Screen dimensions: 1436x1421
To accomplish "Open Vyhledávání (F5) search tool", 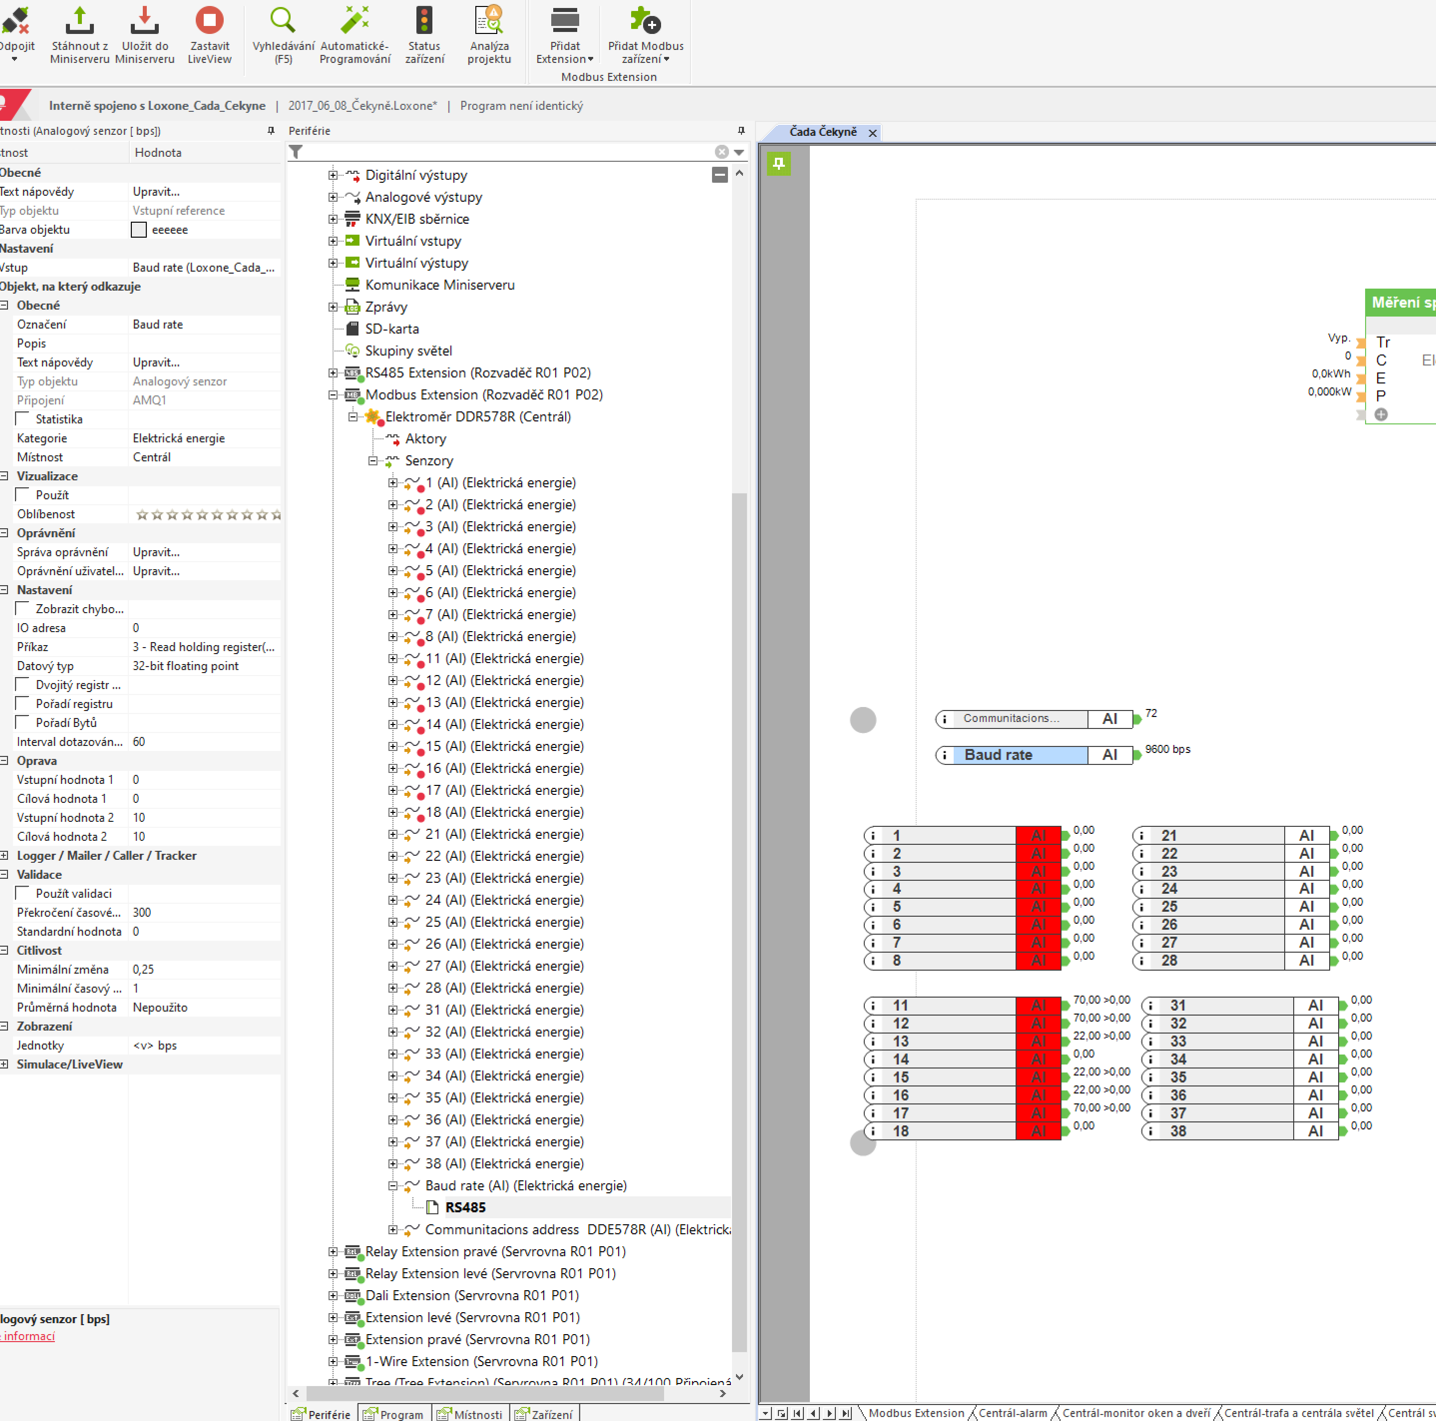I will pos(283,35).
